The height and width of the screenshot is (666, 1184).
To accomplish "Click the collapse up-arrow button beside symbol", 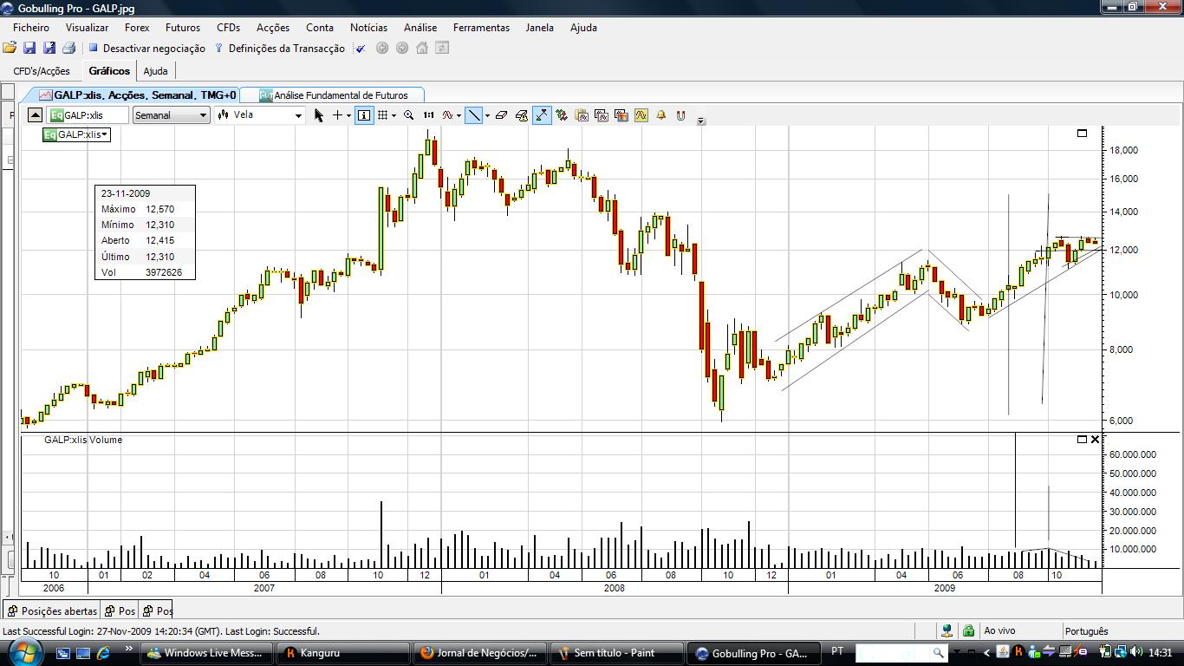I will pos(35,115).
